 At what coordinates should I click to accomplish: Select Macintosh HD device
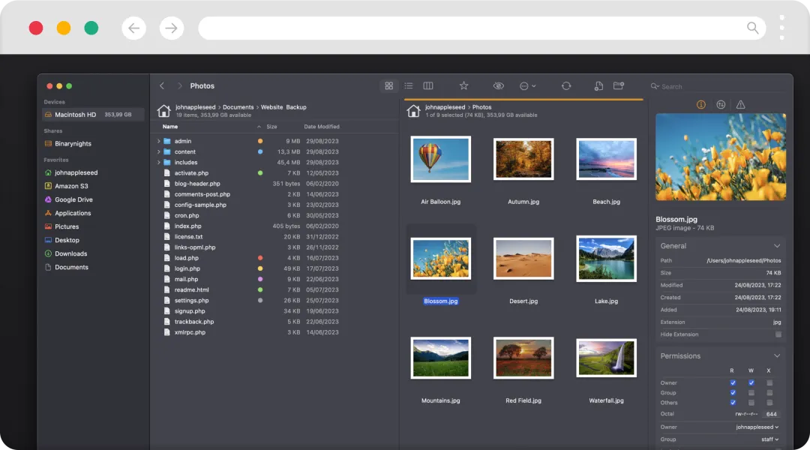[x=93, y=115]
